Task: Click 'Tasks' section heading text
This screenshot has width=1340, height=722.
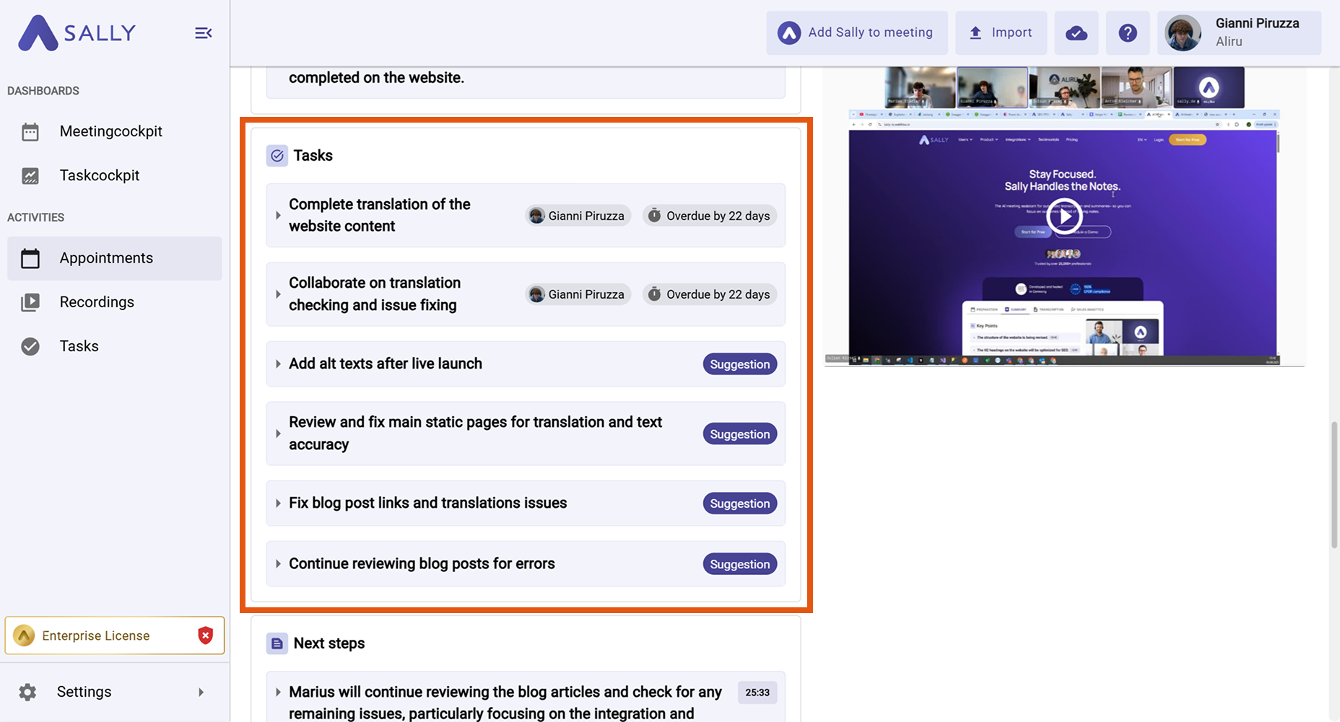Action: pos(313,156)
